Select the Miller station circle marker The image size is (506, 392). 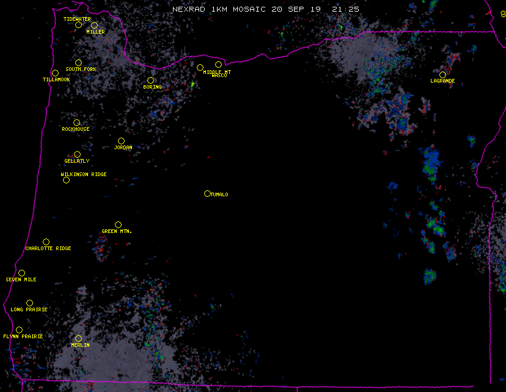coord(94,26)
